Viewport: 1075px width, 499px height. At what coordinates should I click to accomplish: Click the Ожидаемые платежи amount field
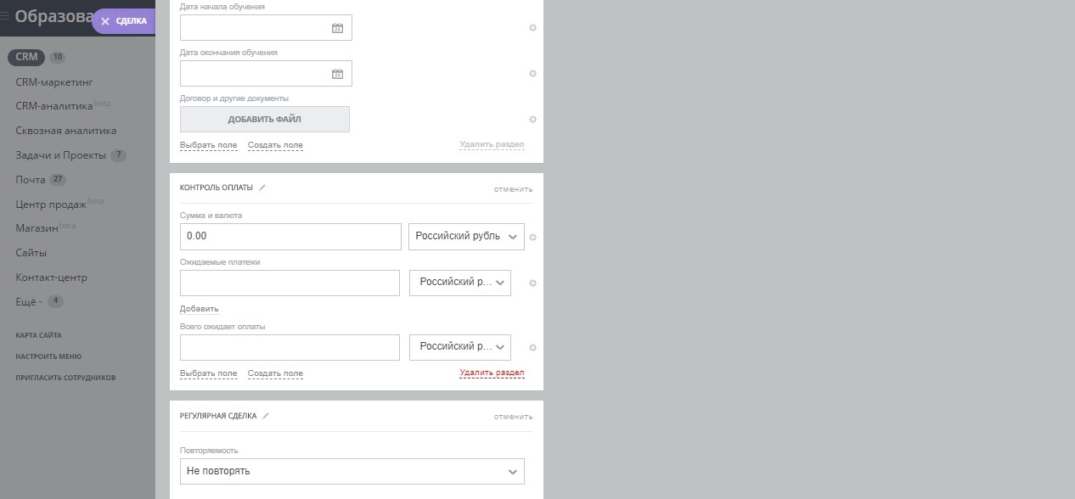tap(290, 283)
